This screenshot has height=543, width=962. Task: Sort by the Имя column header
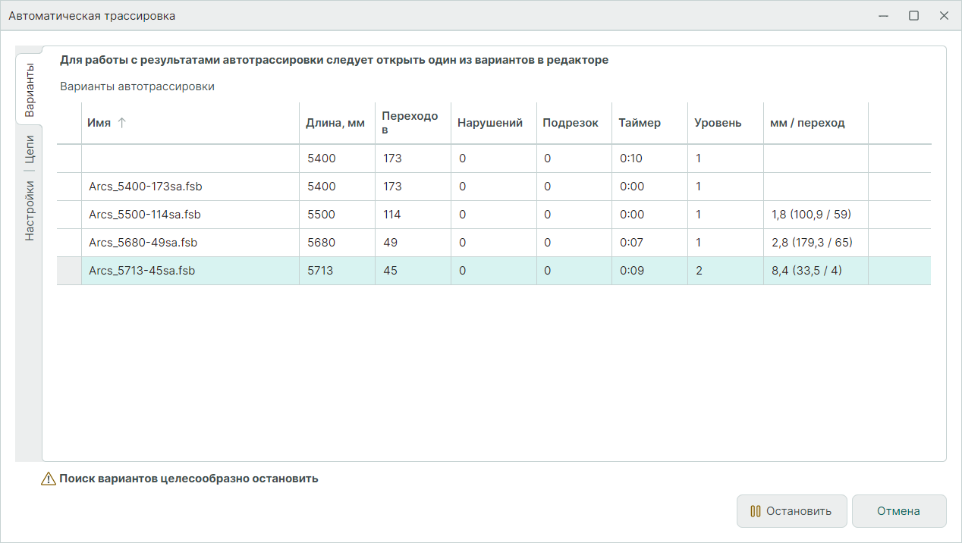tap(99, 123)
